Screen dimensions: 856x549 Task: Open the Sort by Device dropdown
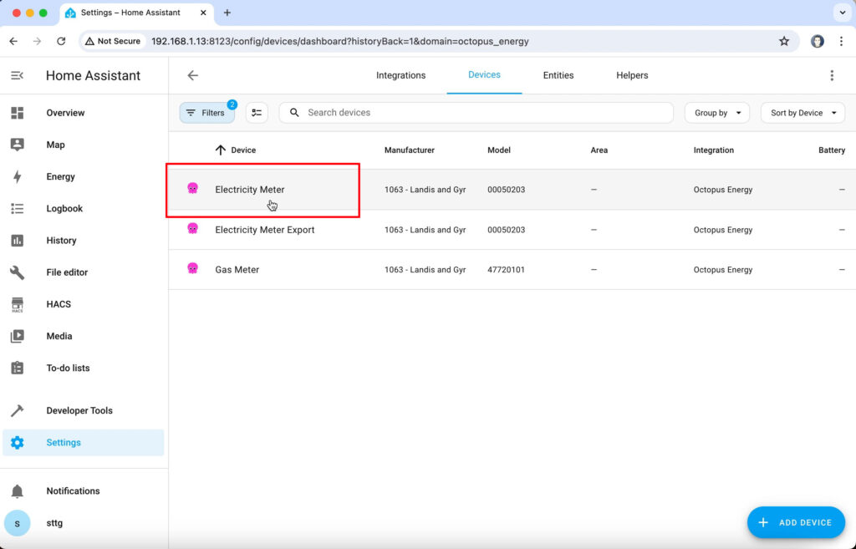click(802, 113)
